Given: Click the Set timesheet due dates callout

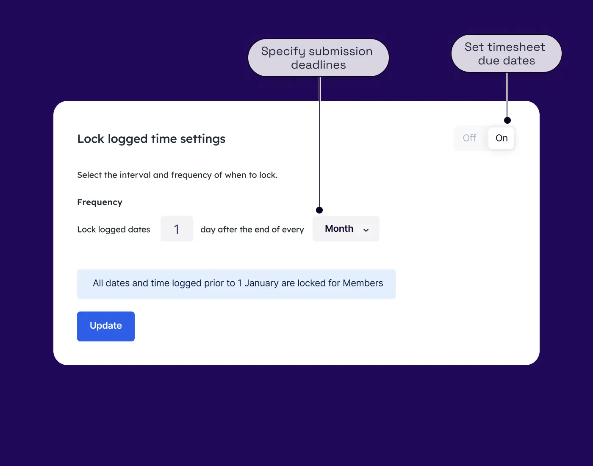Looking at the screenshot, I should 506,53.
